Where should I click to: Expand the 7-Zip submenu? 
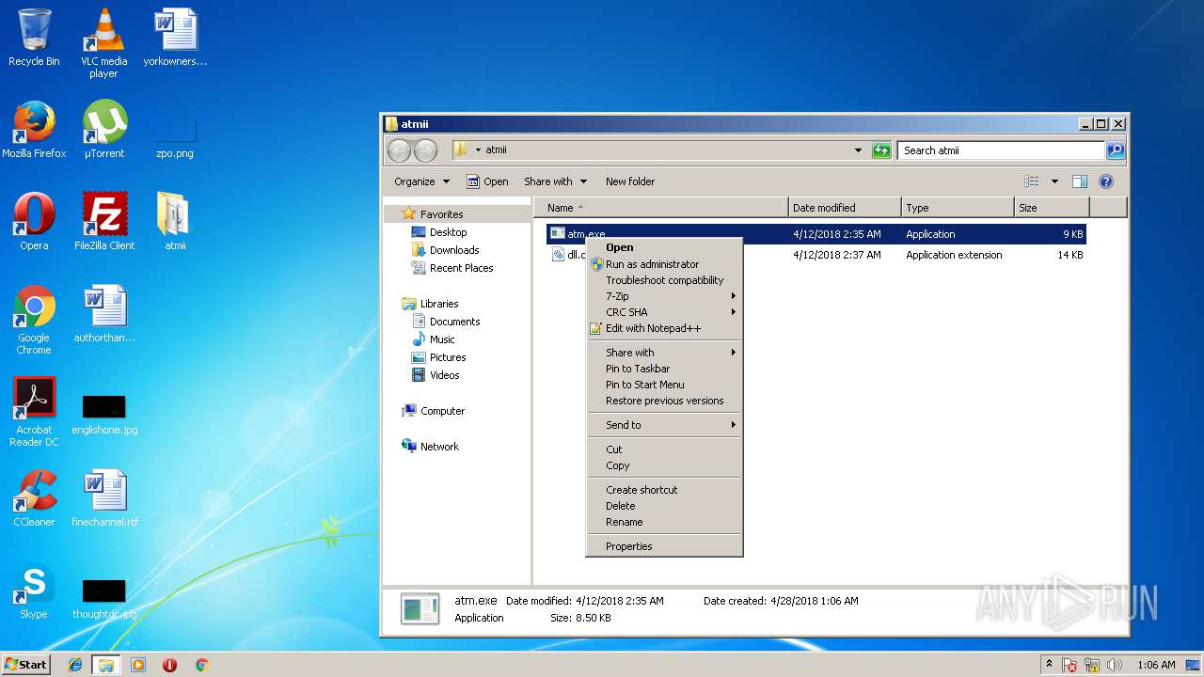click(664, 296)
